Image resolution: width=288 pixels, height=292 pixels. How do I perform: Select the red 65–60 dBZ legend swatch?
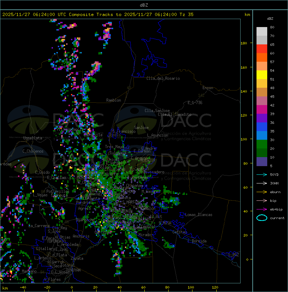point(262,49)
